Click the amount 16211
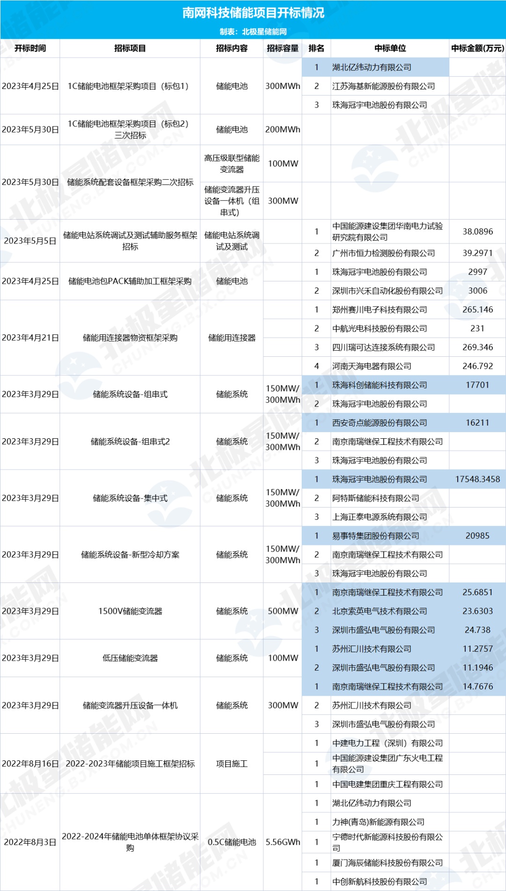Screen dimensions: 506x891 click(x=477, y=423)
